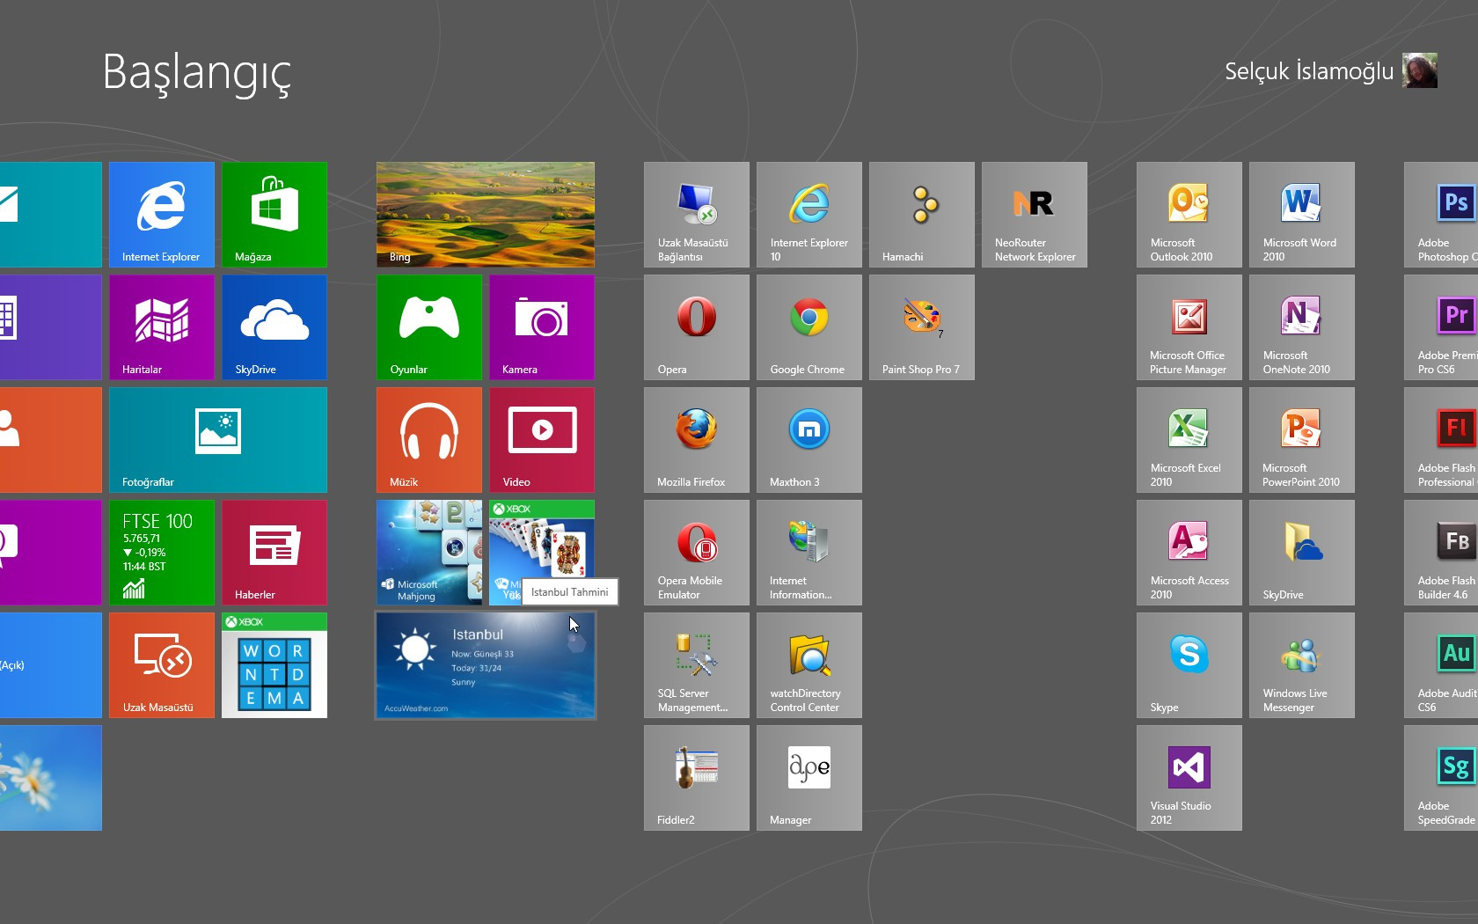Launch the Microsoft Mahjong tile
This screenshot has height=924, width=1478.
pos(429,553)
